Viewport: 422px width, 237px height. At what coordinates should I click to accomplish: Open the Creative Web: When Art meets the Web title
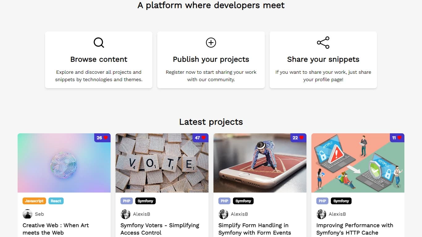pos(56,229)
